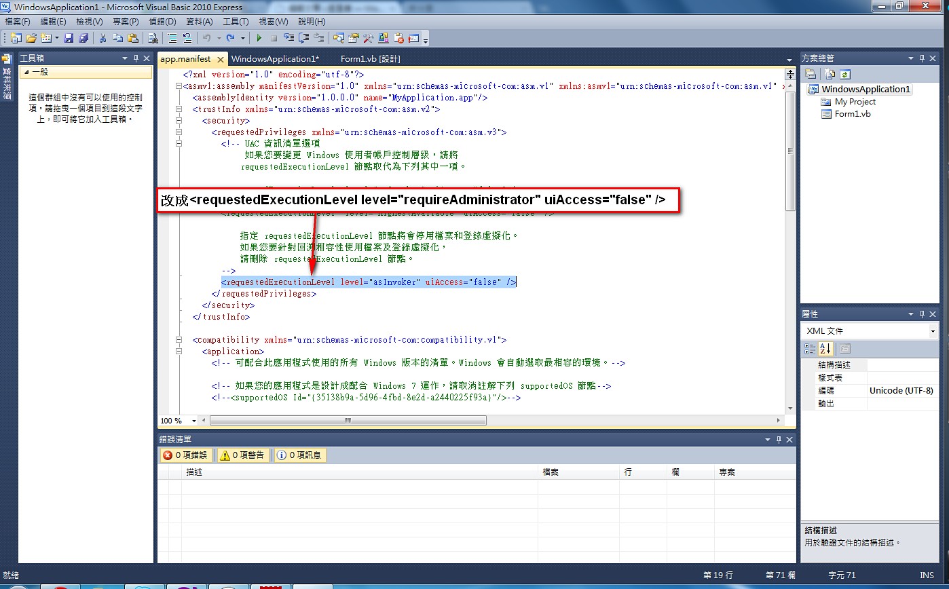Switch properties to Alphabetical A-Z sort
The height and width of the screenshot is (589, 949).
[x=825, y=349]
